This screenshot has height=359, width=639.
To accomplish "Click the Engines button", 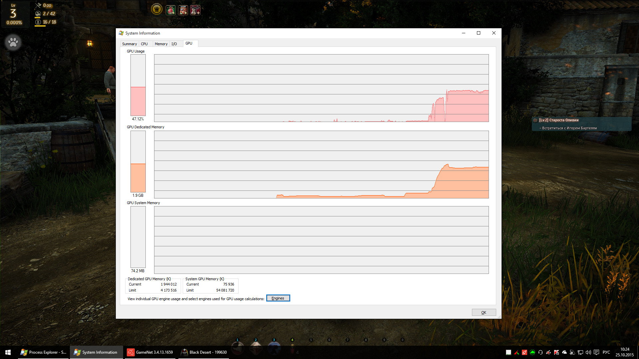I will tap(278, 298).
